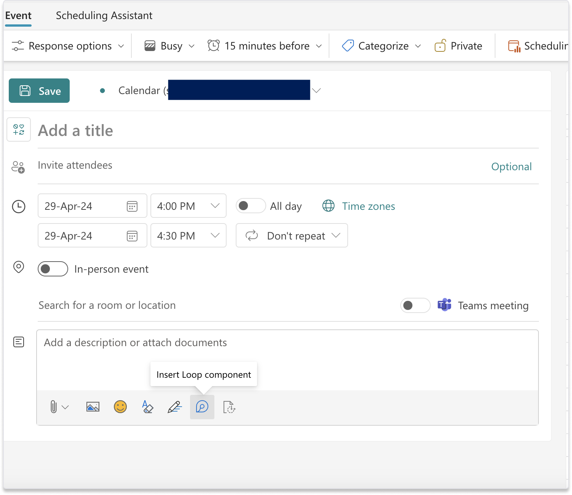
Task: Enable Teams meeting
Action: pos(415,305)
